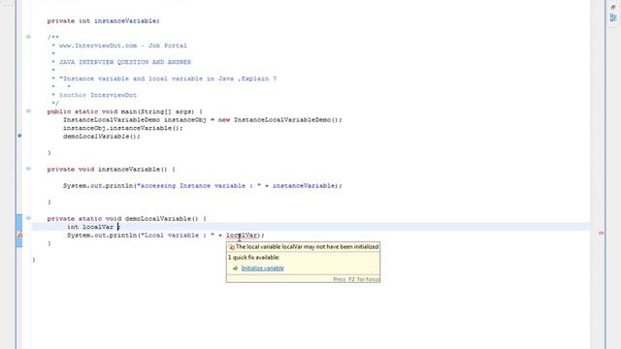Click 'JAVA INTERVIEW QUESTION AND ANSWER' comment
The height and width of the screenshot is (349, 621).
click(125, 62)
